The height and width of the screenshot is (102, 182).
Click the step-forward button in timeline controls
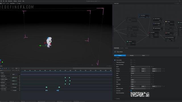(4, 68)
